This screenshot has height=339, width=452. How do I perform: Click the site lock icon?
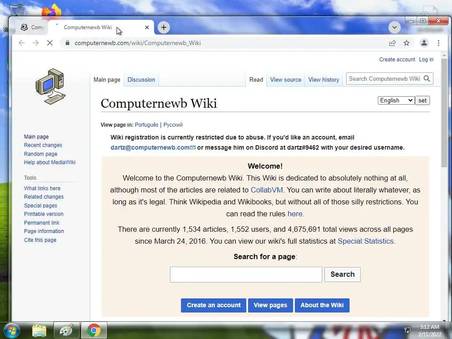(68, 43)
